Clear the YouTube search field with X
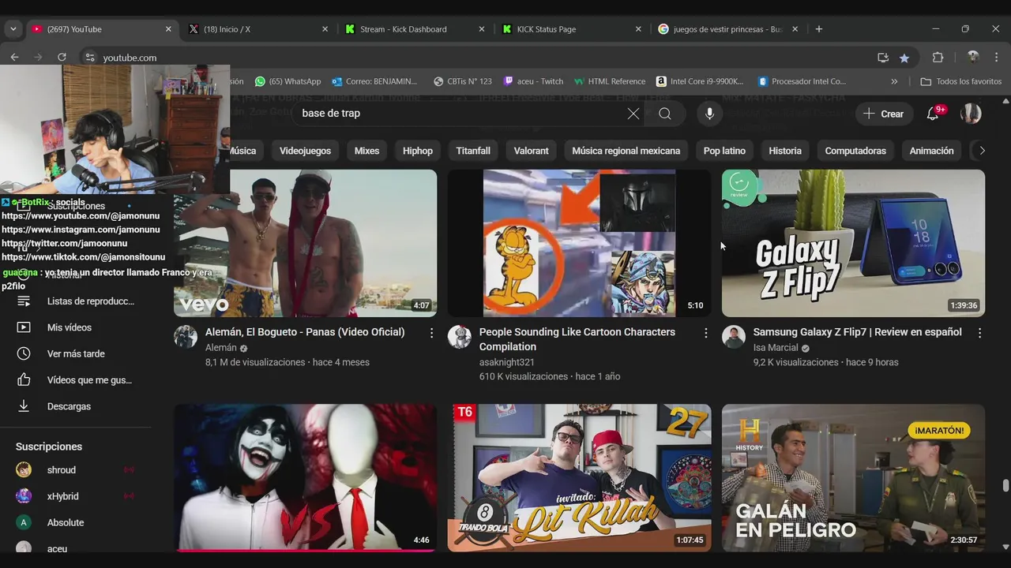 tap(633, 114)
